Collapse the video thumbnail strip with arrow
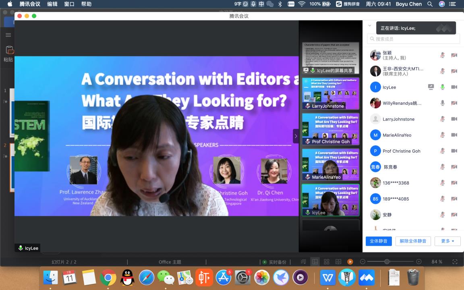The height and width of the screenshot is (290, 464). coord(296,136)
